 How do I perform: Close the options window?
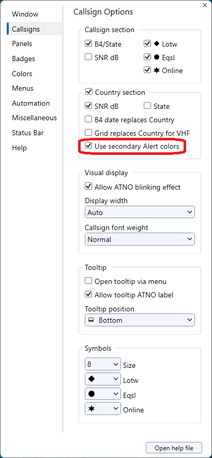[205, 5]
